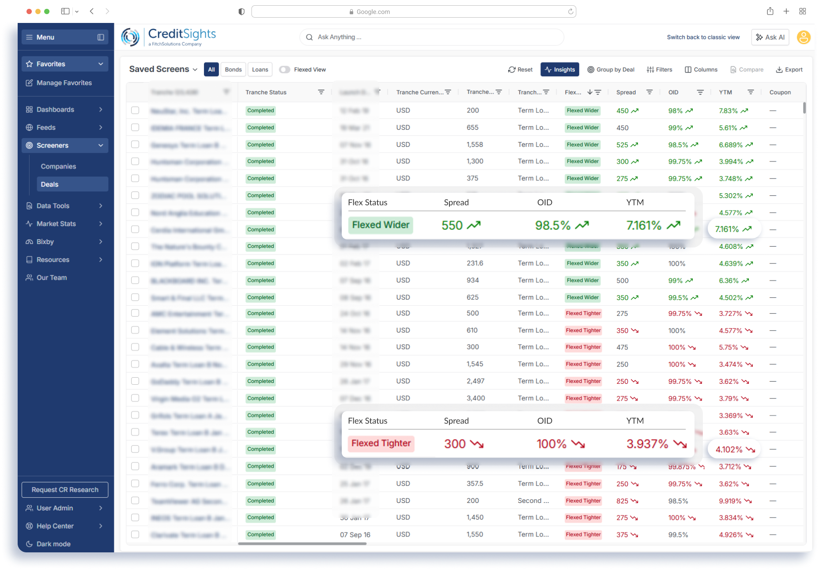Click the Ask Anything search field
This screenshot has width=819, height=570.
point(431,37)
